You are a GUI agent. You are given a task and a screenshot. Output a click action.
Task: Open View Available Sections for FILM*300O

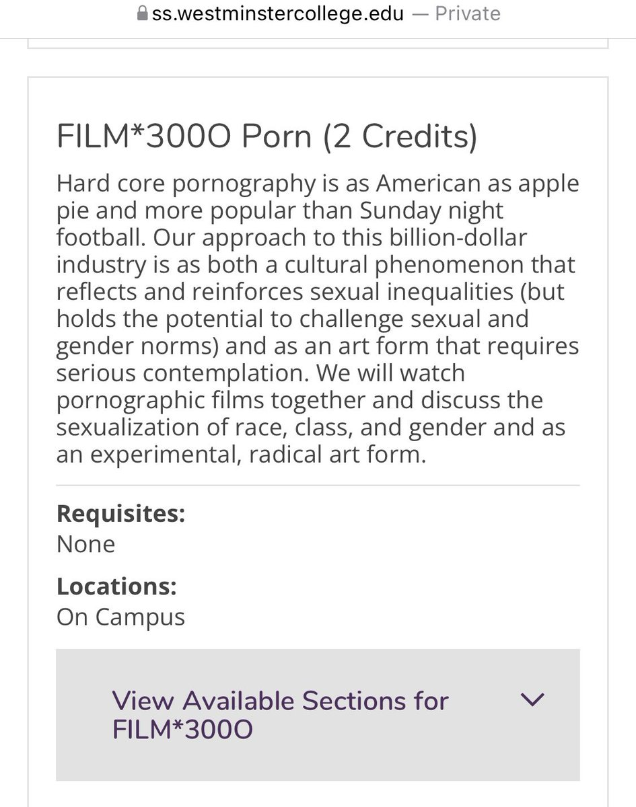click(x=280, y=715)
